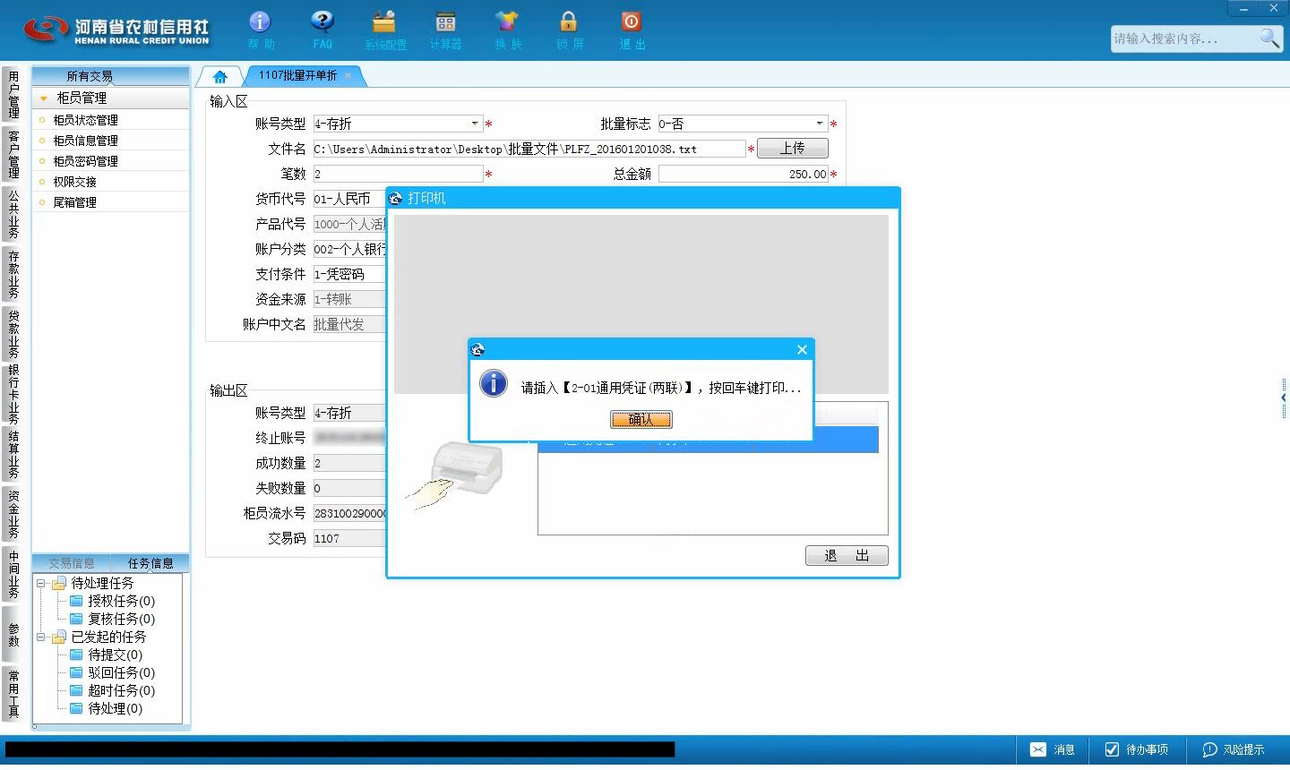The width and height of the screenshot is (1290, 770).
Task: Switch to 公共业务 side tab
Action: (13, 214)
